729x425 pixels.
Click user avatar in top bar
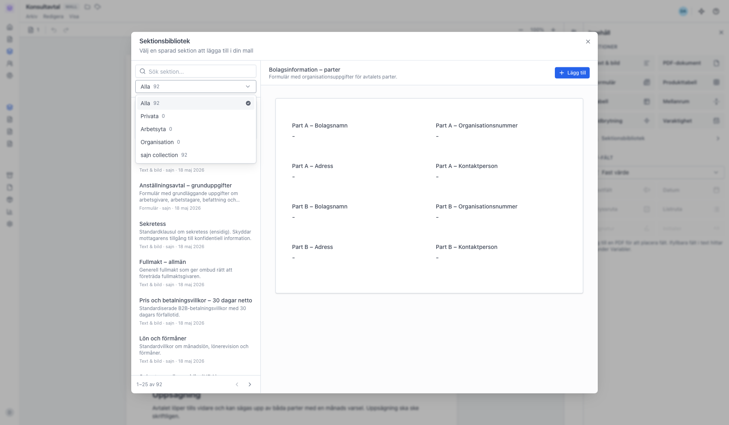pos(683,11)
